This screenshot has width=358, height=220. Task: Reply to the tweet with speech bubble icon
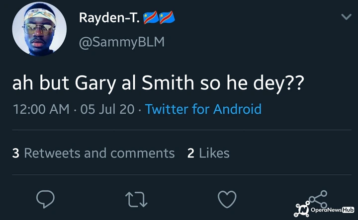click(46, 199)
